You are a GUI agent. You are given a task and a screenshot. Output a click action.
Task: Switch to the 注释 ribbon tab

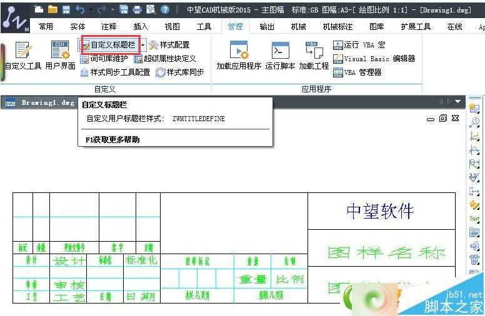[109, 27]
